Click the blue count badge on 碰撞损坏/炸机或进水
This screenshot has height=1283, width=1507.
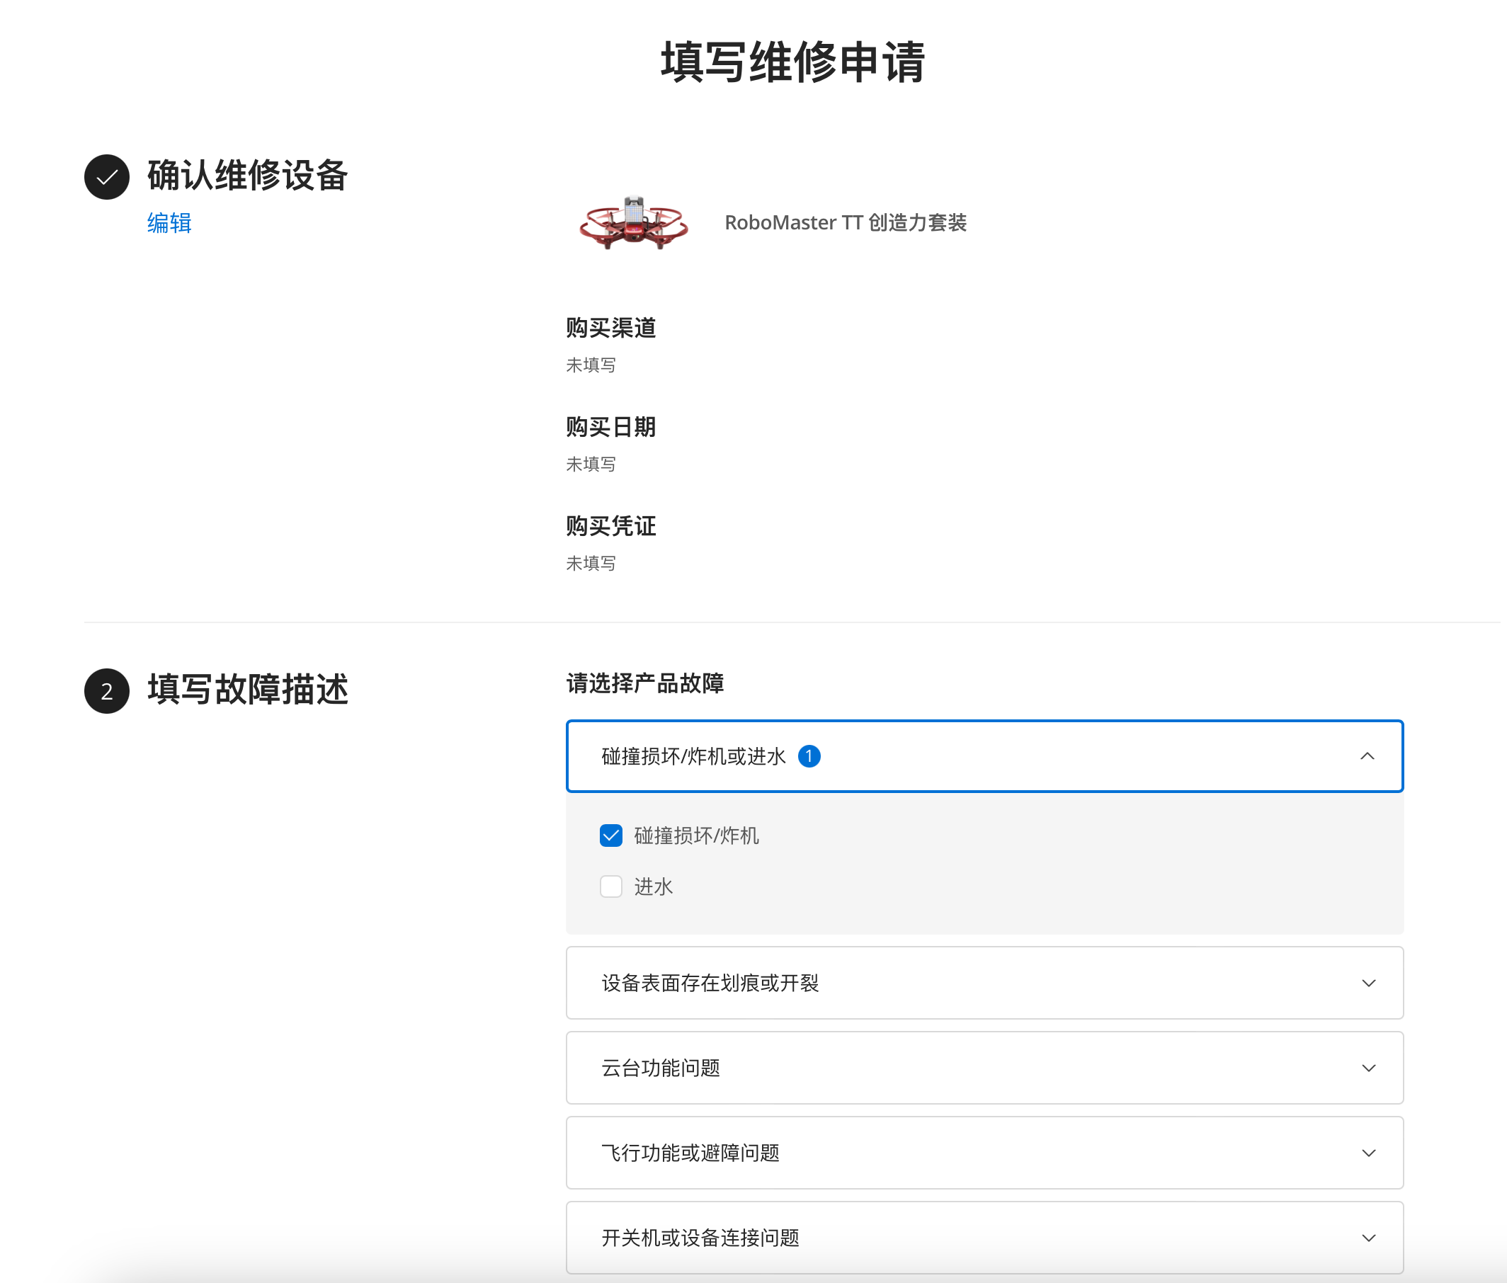(809, 756)
